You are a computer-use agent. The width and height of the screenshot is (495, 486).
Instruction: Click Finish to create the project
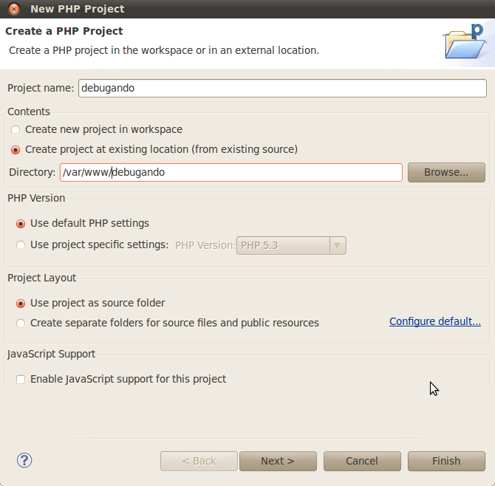coord(446,461)
